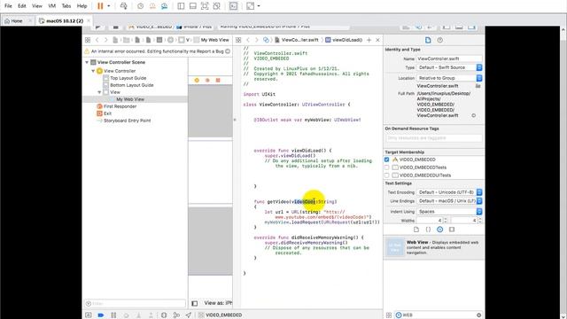The height and width of the screenshot is (319, 567).
Task: Collapse the View Controller disclosure triangle
Action: point(93,71)
